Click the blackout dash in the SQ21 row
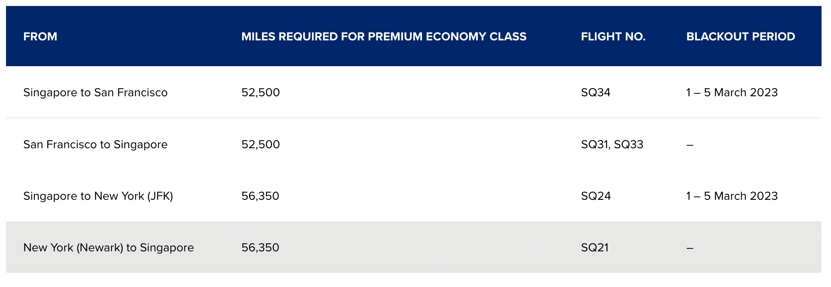The width and height of the screenshot is (831, 287). (x=689, y=248)
